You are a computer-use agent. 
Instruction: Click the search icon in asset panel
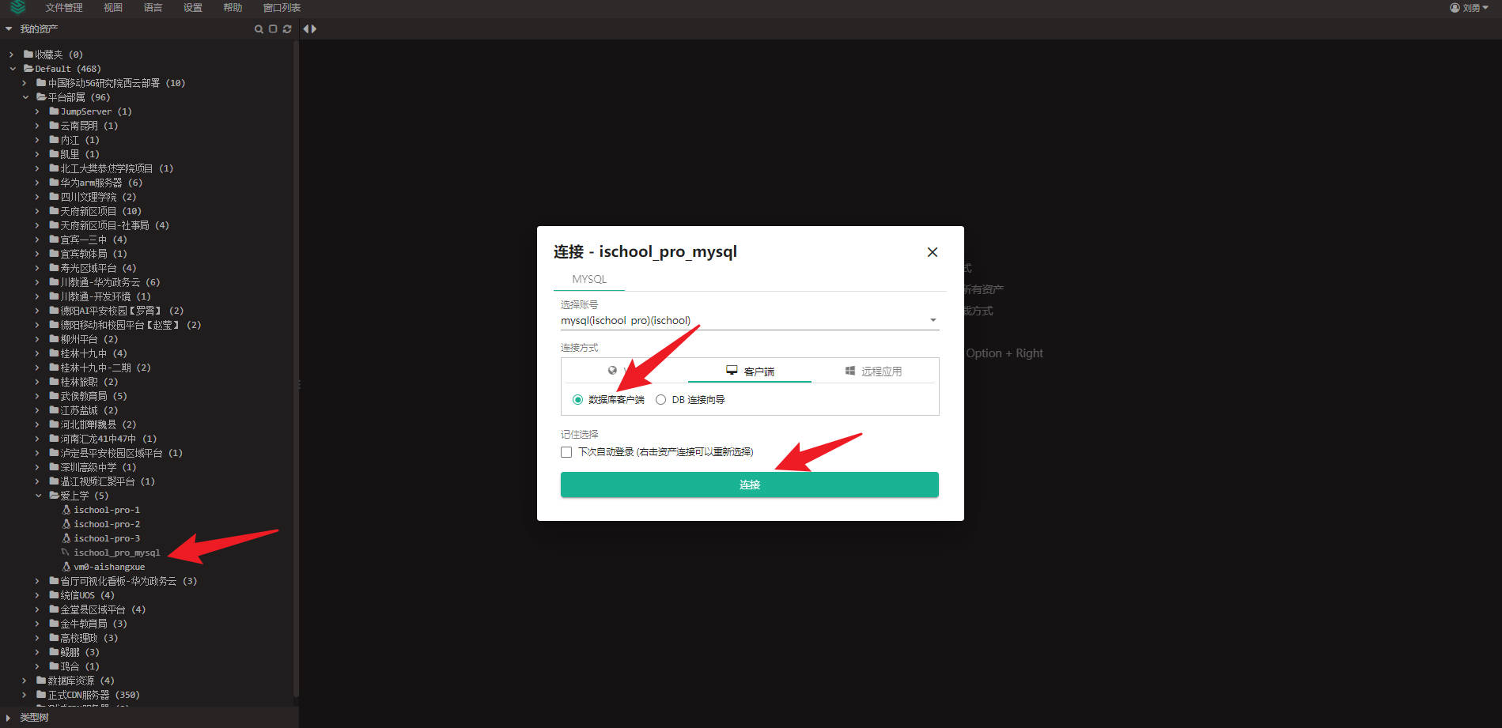point(259,29)
